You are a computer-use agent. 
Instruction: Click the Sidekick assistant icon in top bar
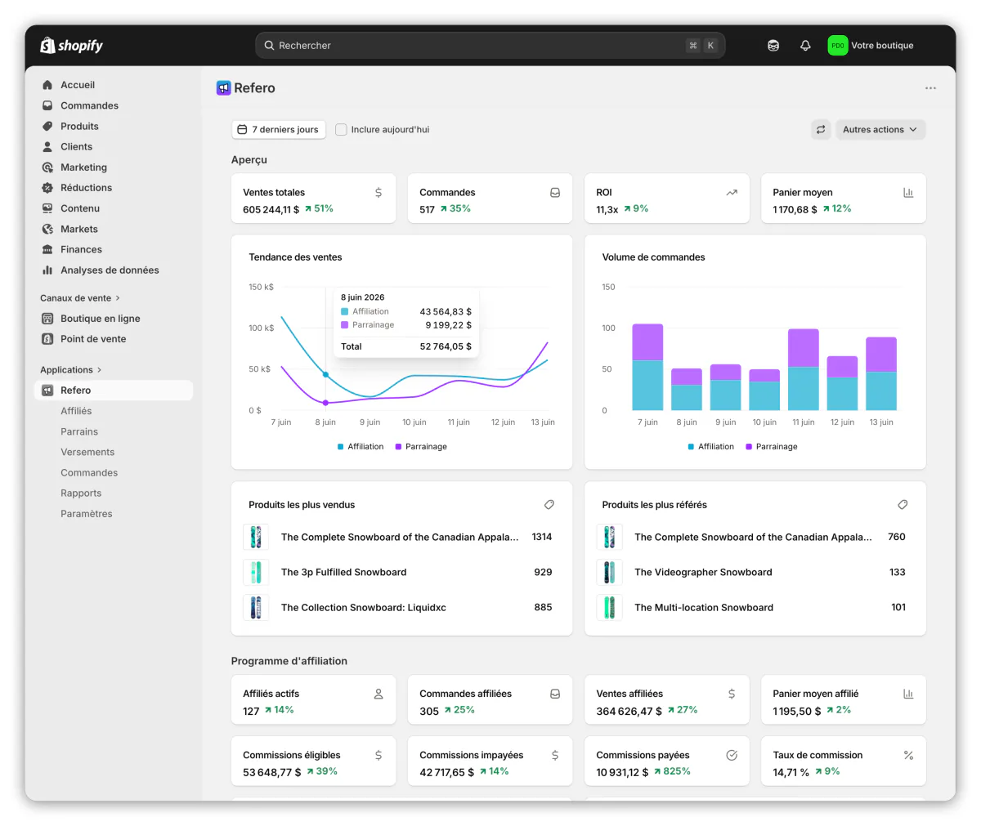[773, 46]
